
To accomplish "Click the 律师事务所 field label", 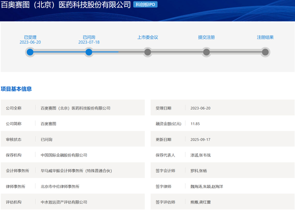I will pos(16,186).
